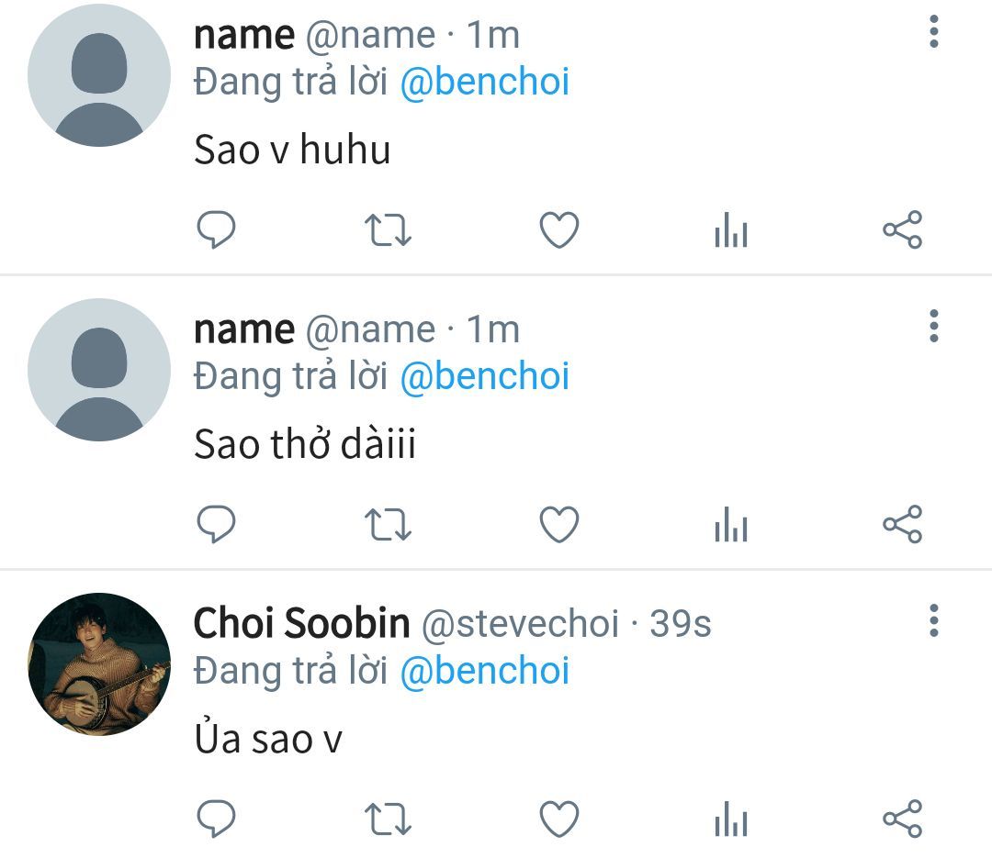Share the "Sao v huhu" tweet
The image size is (992, 858).
[902, 230]
